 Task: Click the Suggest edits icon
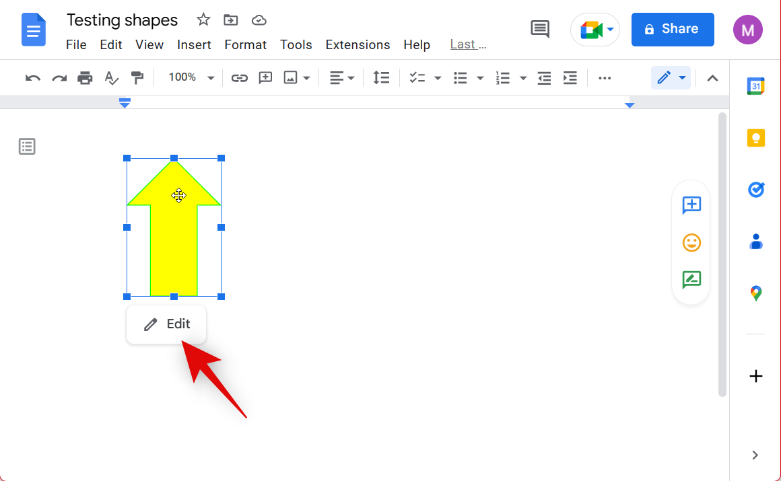point(691,280)
